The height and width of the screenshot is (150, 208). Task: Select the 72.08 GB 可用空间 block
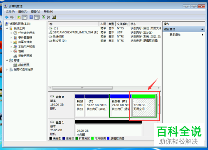point(144,106)
